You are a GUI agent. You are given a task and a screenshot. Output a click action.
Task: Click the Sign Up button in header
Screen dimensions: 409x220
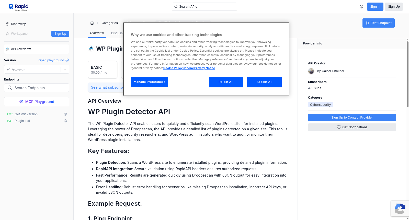click(394, 7)
